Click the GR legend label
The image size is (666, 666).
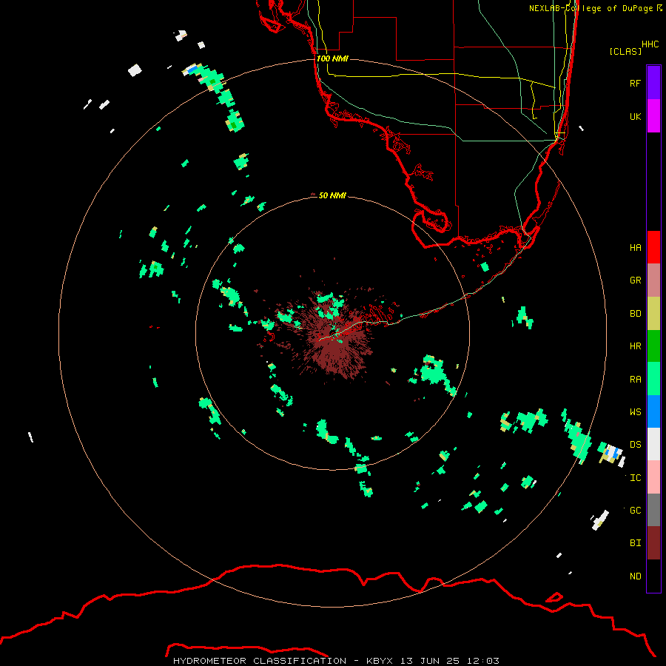(x=635, y=280)
